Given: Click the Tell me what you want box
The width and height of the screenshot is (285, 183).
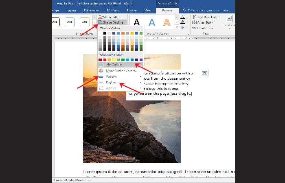Looking at the screenshot, I should pos(208,9).
